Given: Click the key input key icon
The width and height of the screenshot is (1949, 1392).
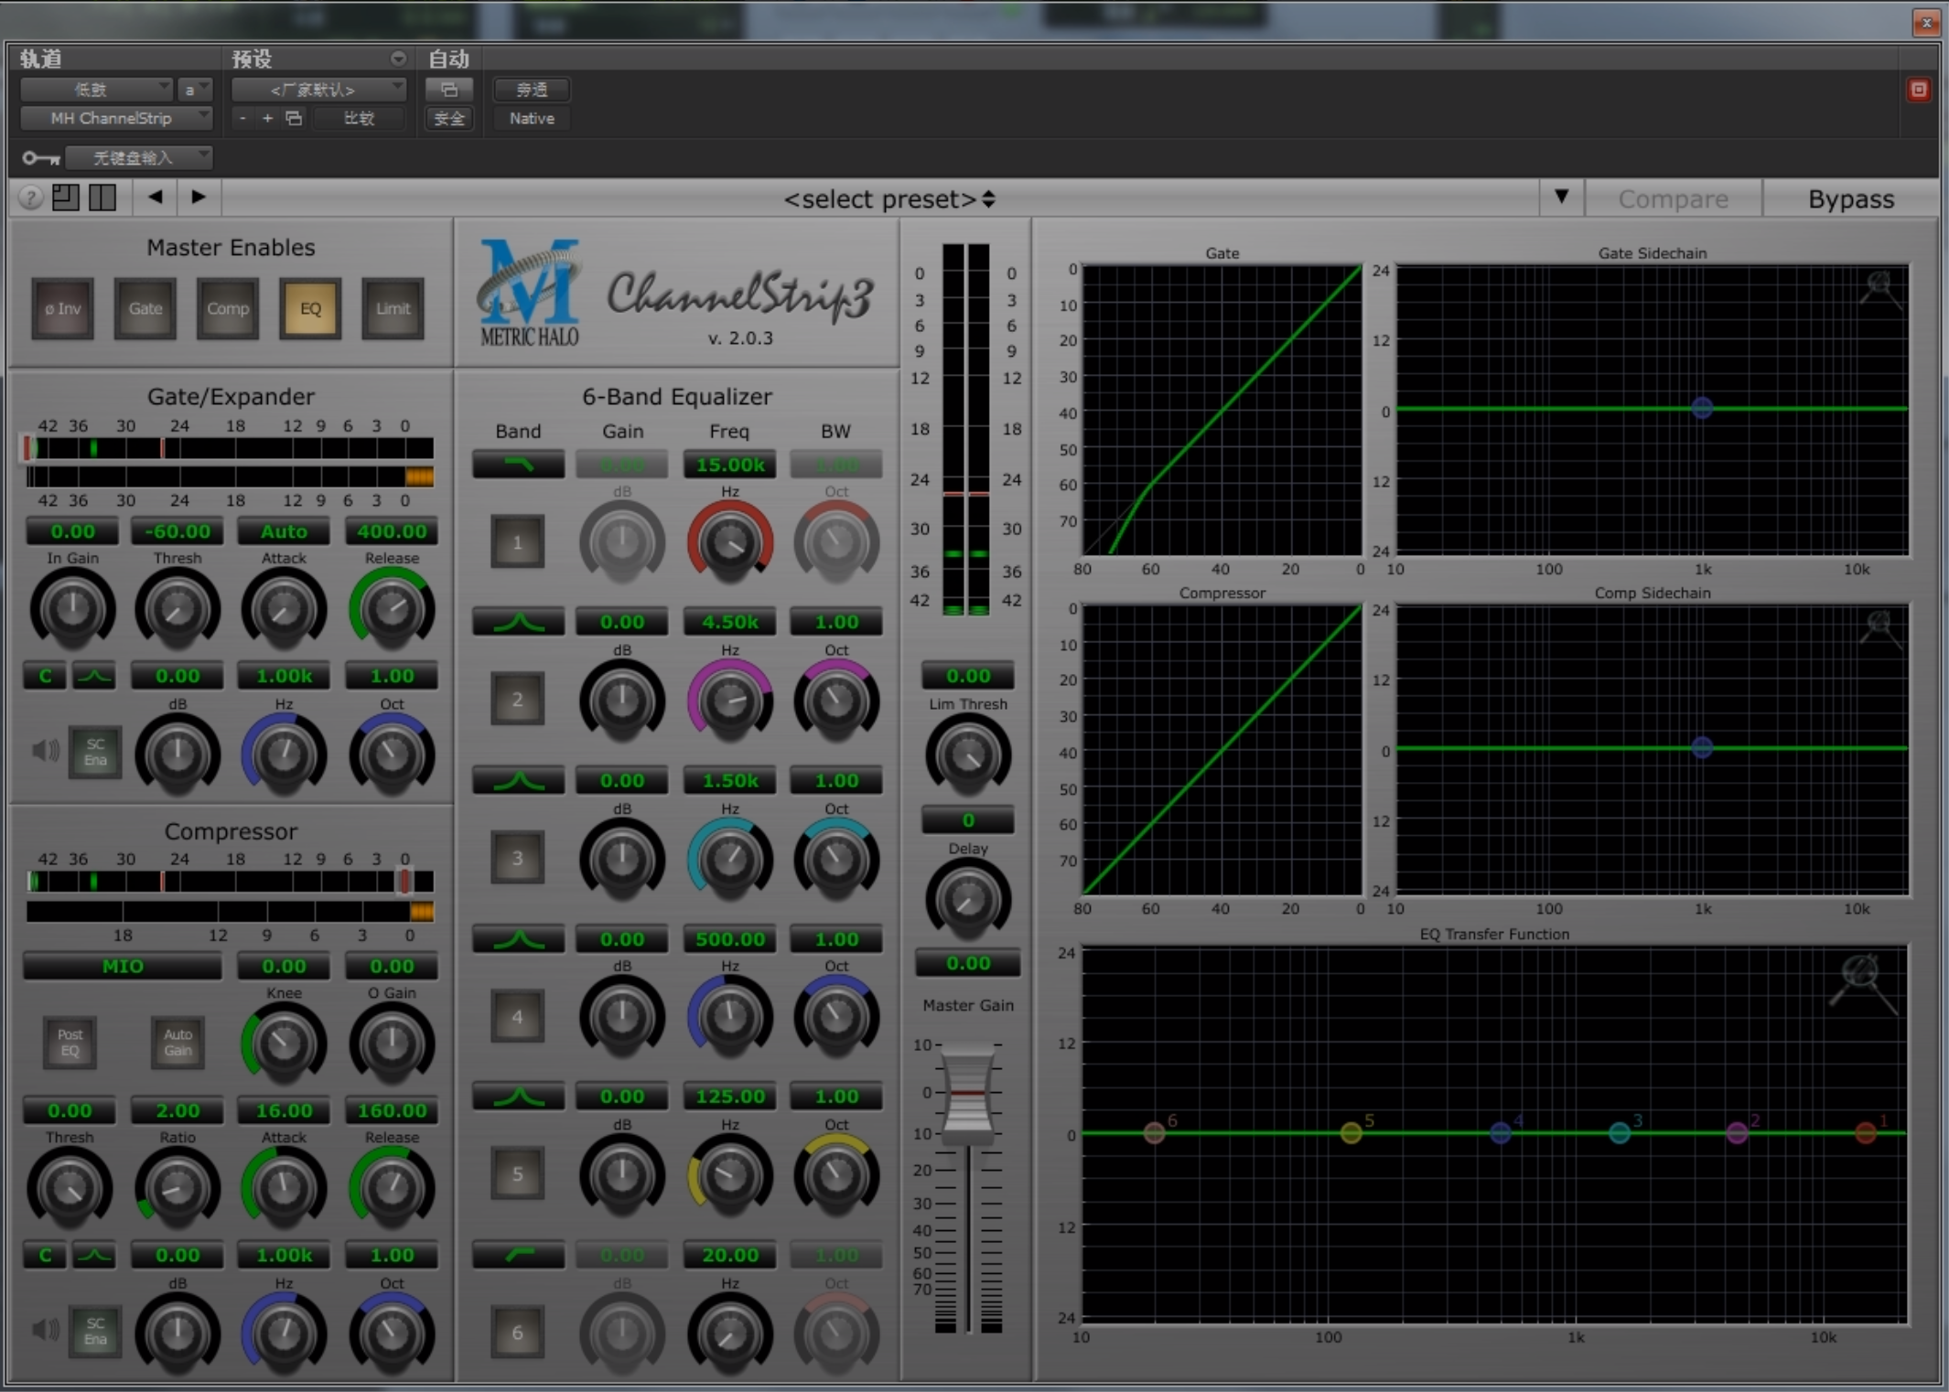Looking at the screenshot, I should tap(41, 158).
